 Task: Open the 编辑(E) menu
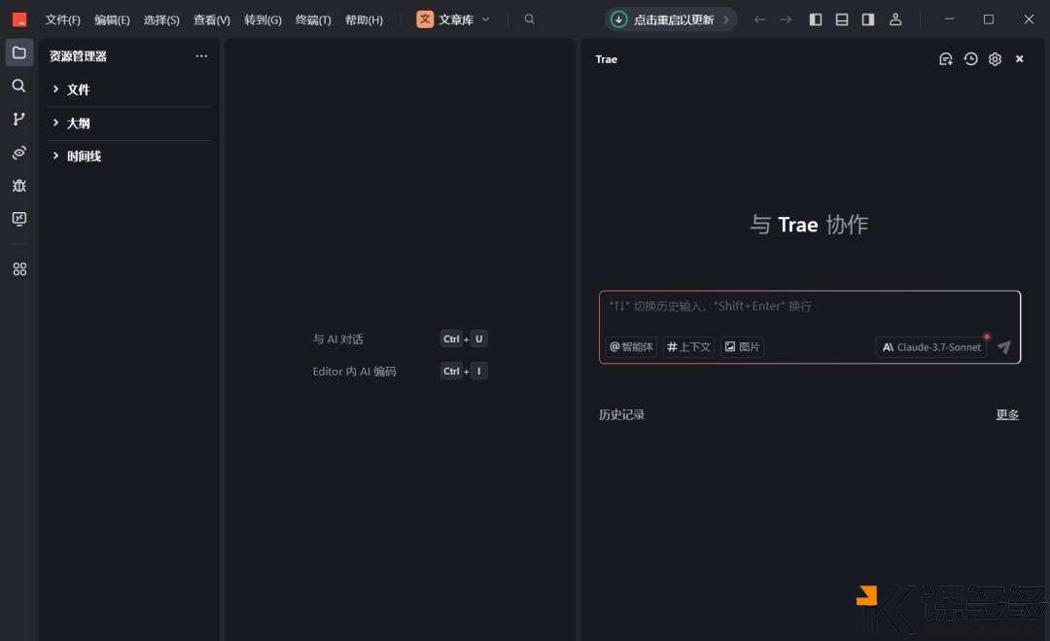pyautogui.click(x=112, y=20)
